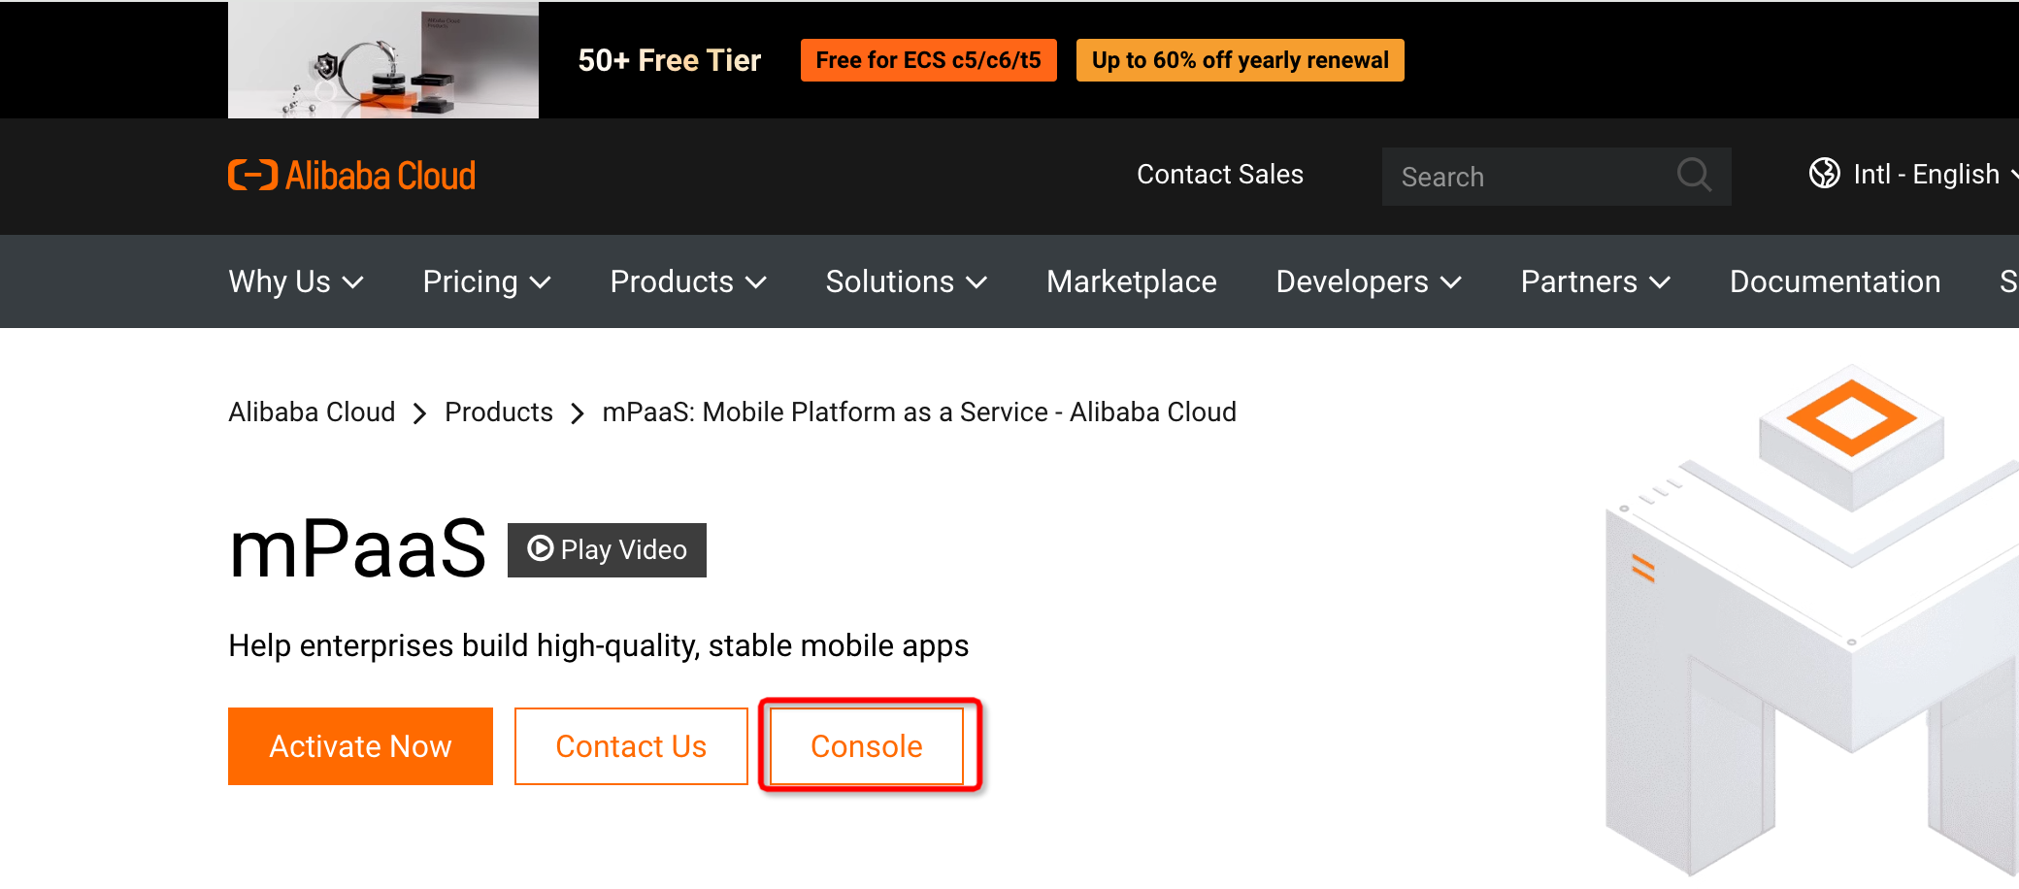The height and width of the screenshot is (889, 2019).
Task: Expand the Partners menu
Action: 1595,282
